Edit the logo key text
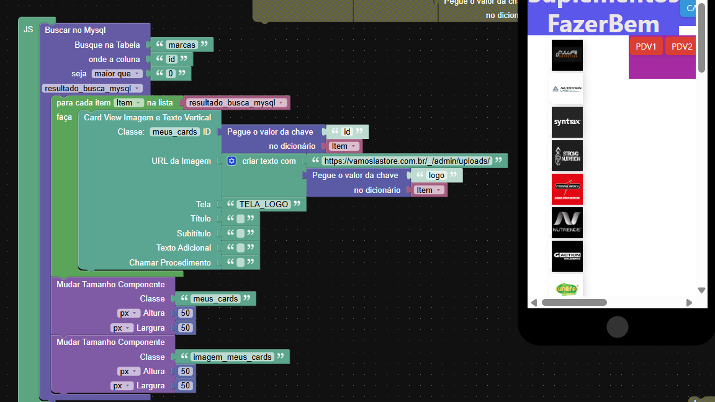 pos(436,176)
